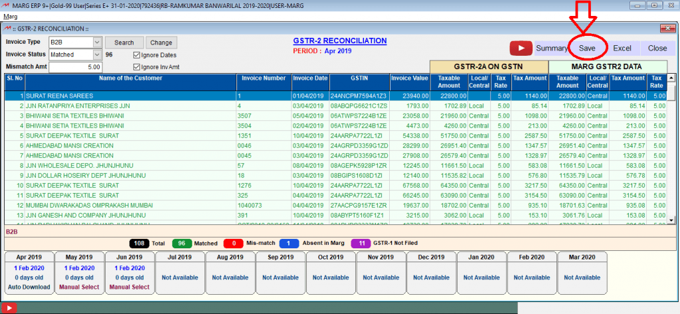Click the YouTube icon in the bottom strip

pos(8,309)
